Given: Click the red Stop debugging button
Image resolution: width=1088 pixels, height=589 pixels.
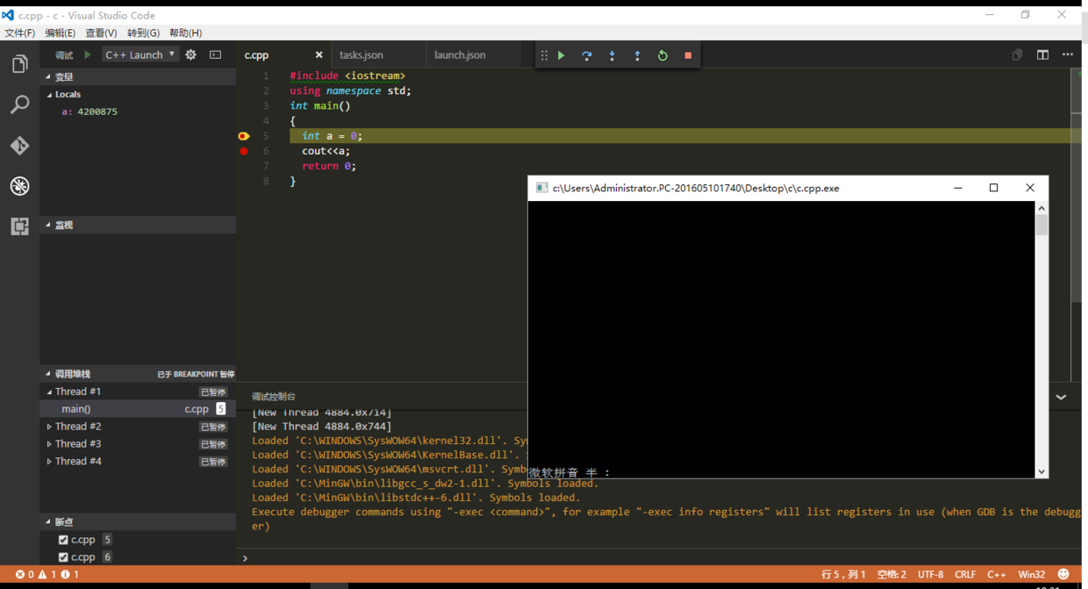Looking at the screenshot, I should pyautogui.click(x=688, y=55).
